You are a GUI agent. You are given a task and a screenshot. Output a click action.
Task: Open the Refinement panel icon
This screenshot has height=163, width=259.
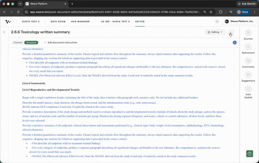(248, 47)
